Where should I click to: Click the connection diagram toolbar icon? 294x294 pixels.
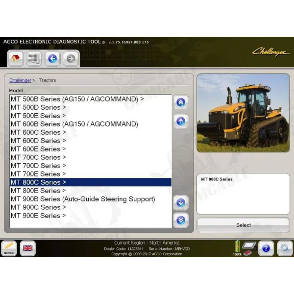click(x=33, y=59)
